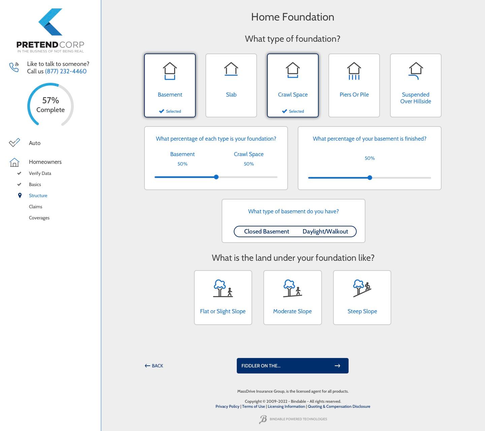Click the Home Foundation heading

coord(293,17)
